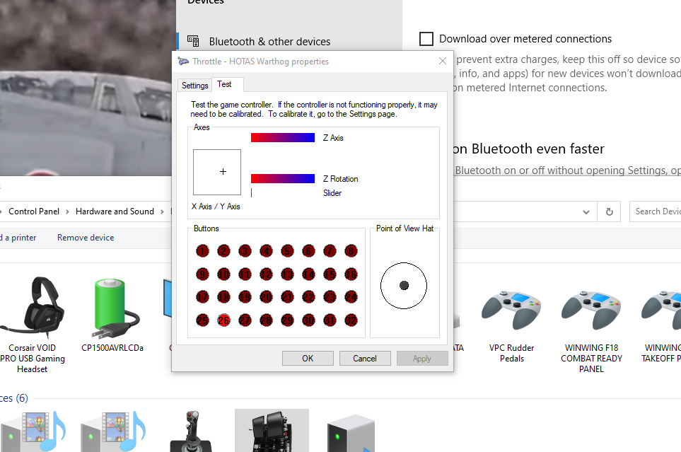
Task: Click the Point of View Hat indicator
Action: [x=404, y=286]
